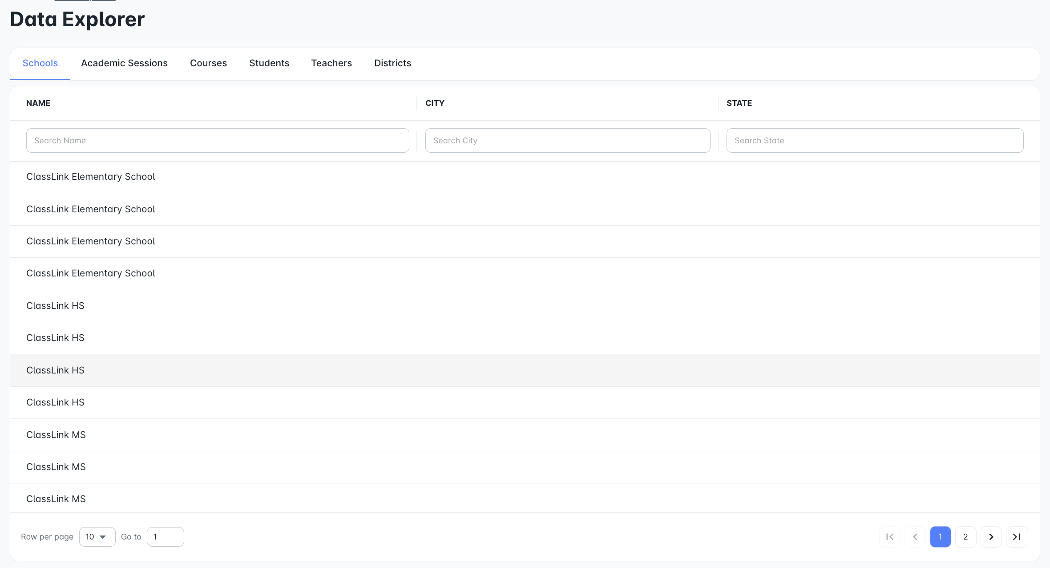Focus the Search State field
This screenshot has width=1050, height=568.
point(875,141)
